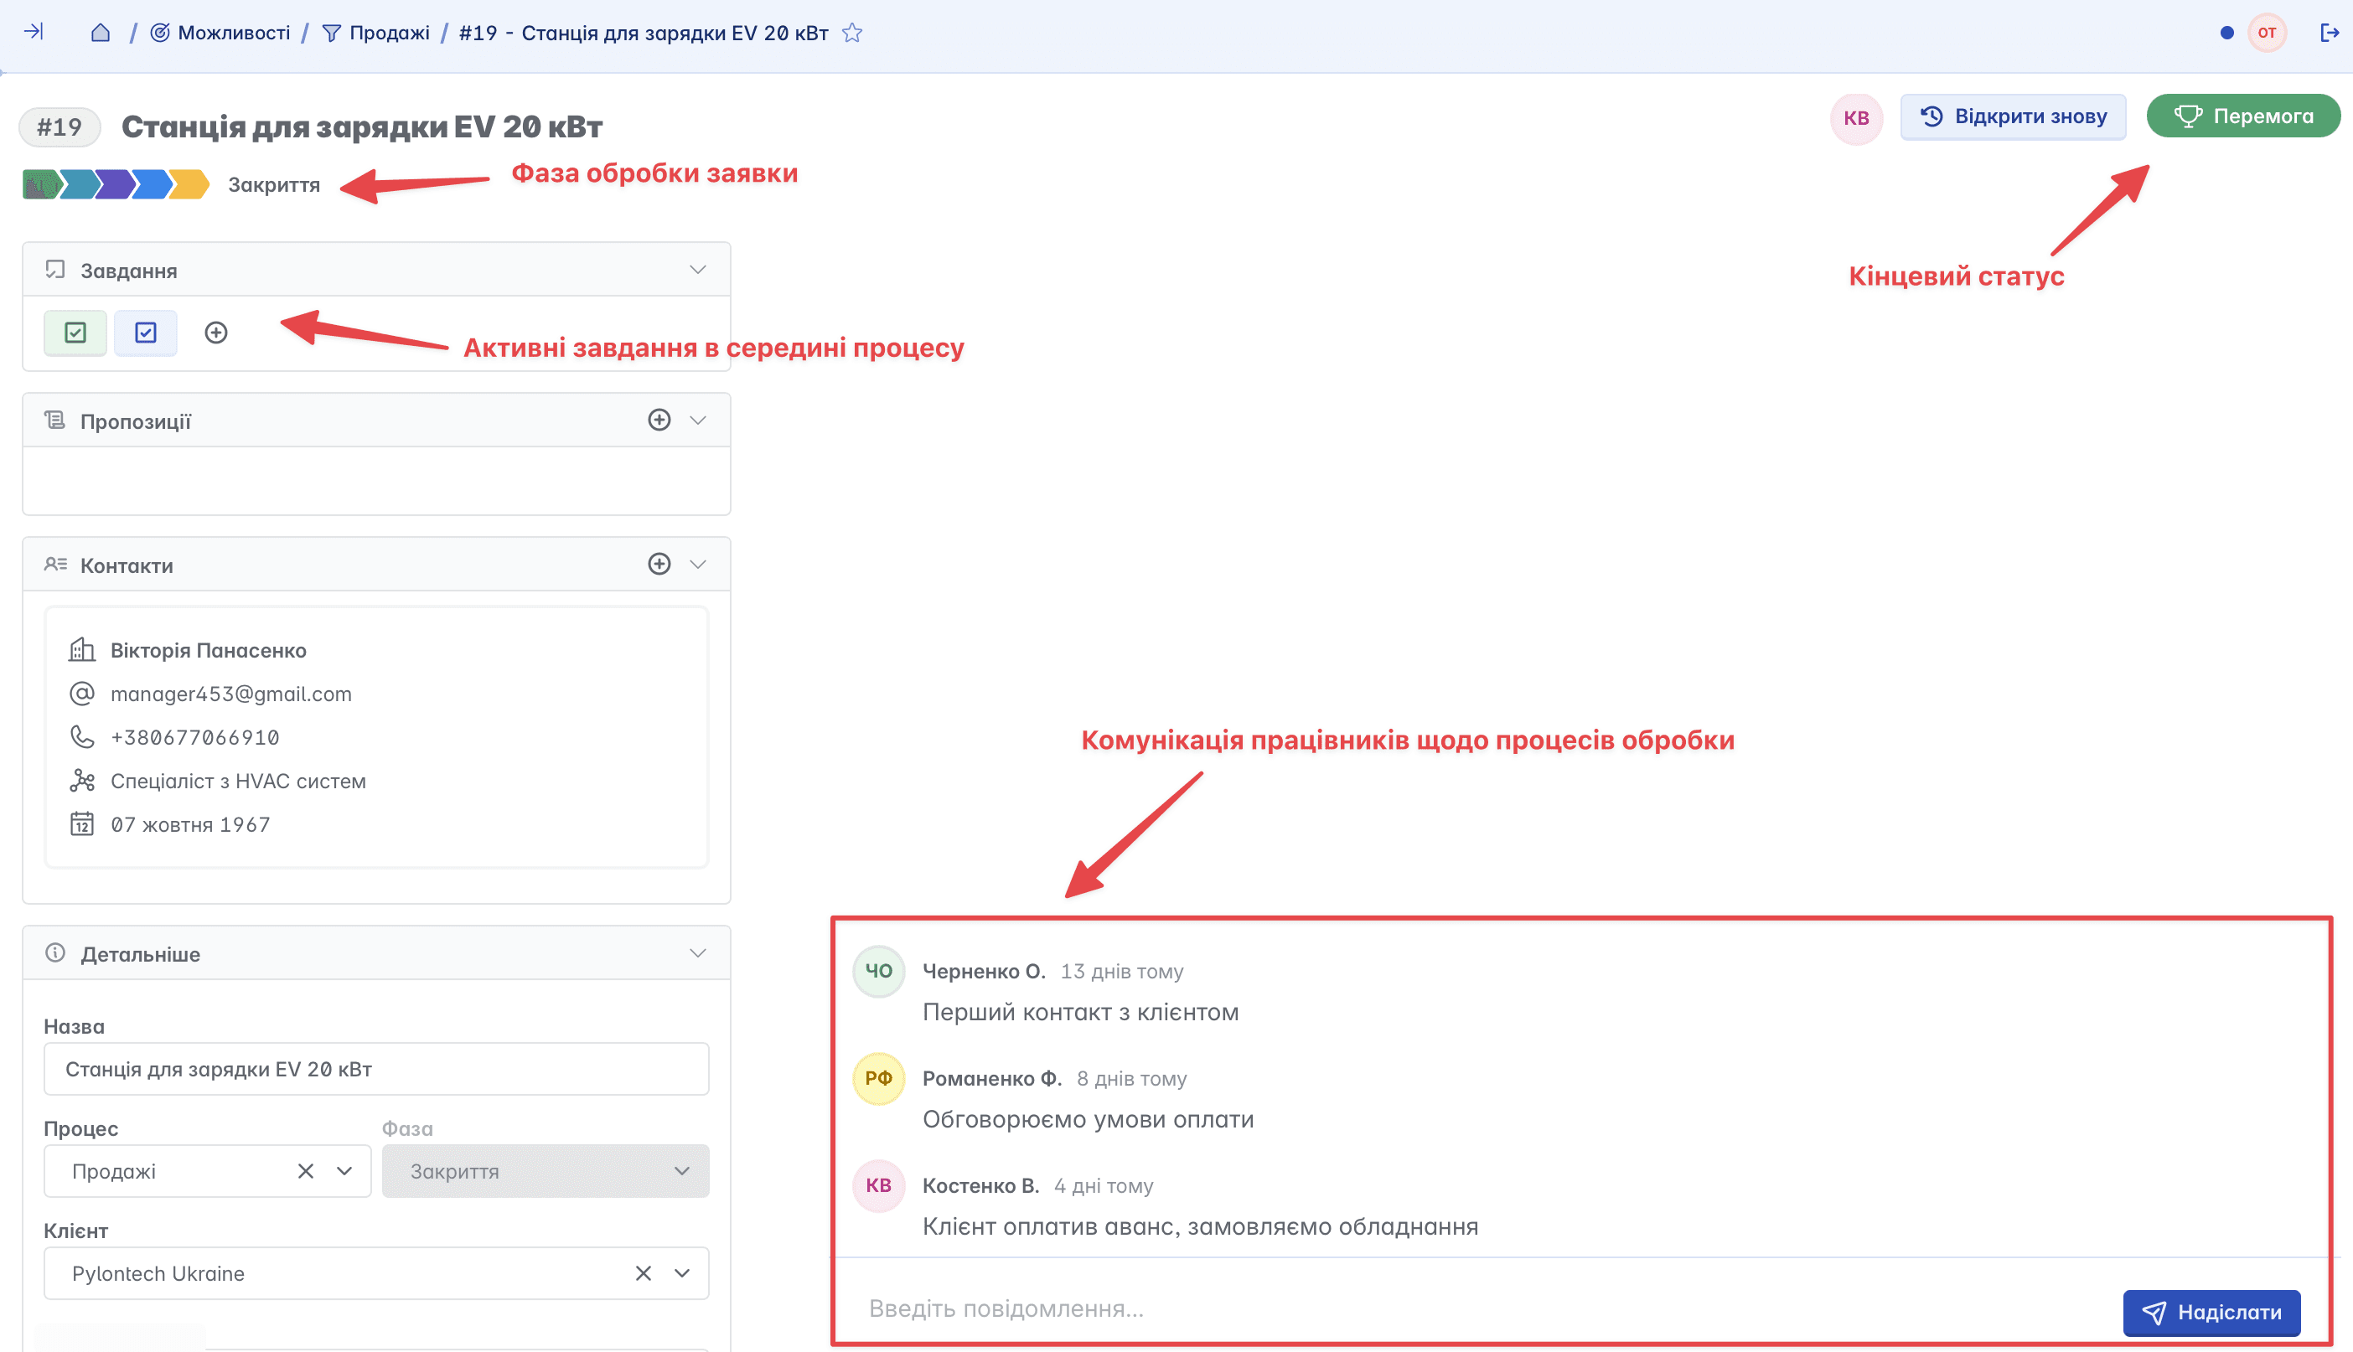Screen dimensions: 2353x1352
Task: Collapse the Детальніше section
Action: [698, 953]
